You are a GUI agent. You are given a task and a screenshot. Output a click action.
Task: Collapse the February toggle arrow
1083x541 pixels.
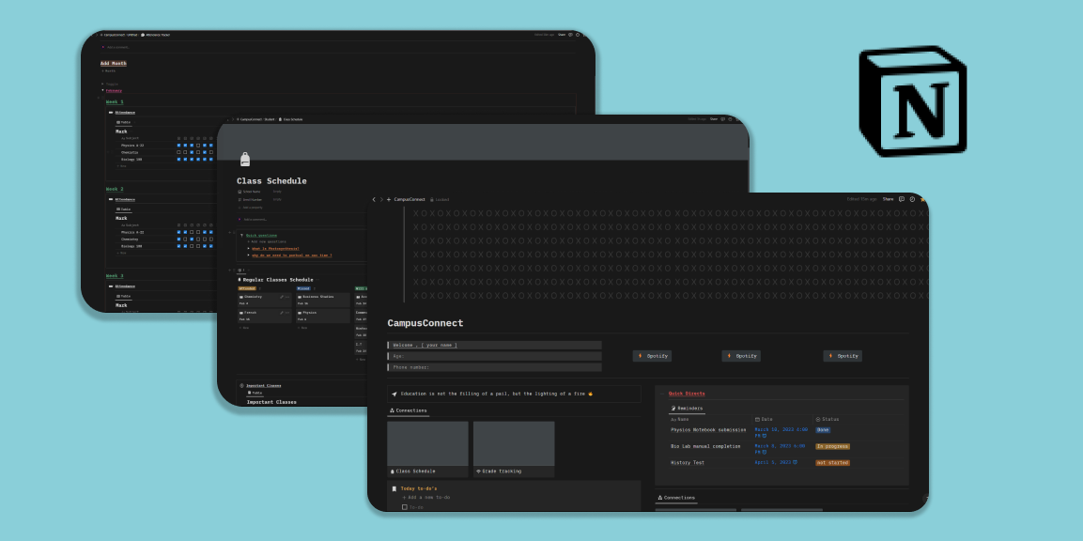pyautogui.click(x=102, y=90)
